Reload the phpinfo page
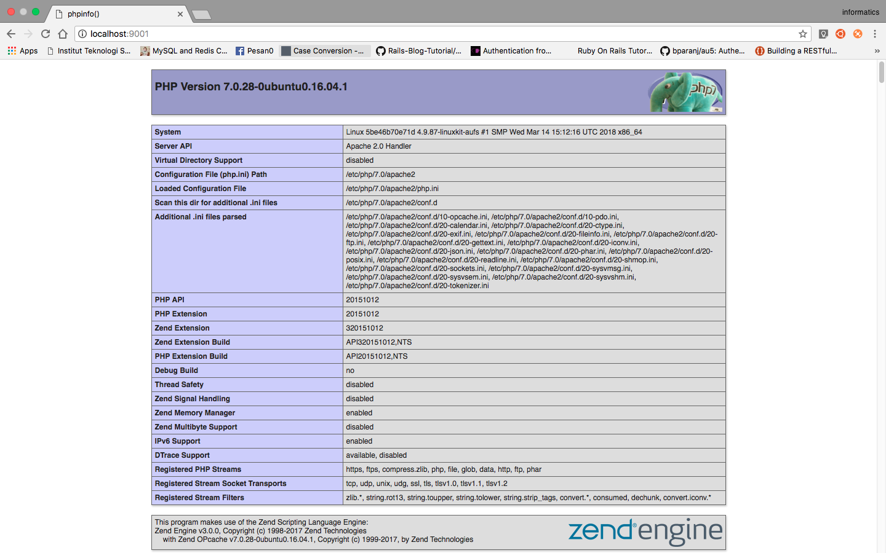Viewport: 886px width, 553px height. pyautogui.click(x=45, y=34)
